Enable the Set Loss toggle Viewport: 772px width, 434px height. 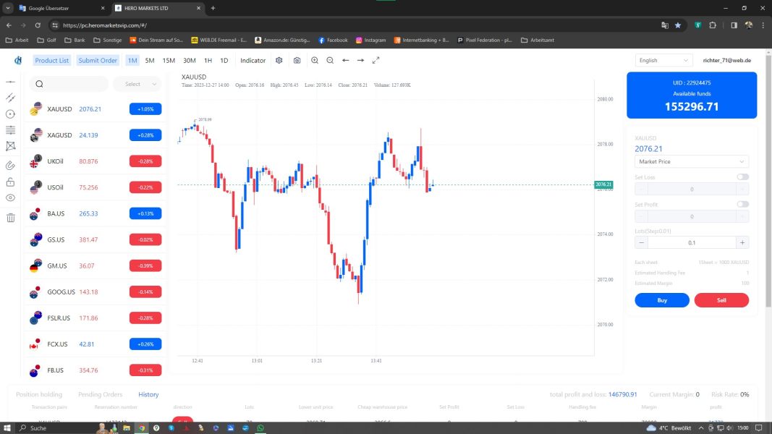pos(742,176)
